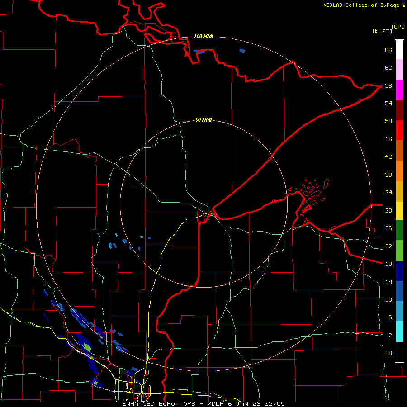Click the orange legend band between 42 and 38
407x407 pixels.
399,171
